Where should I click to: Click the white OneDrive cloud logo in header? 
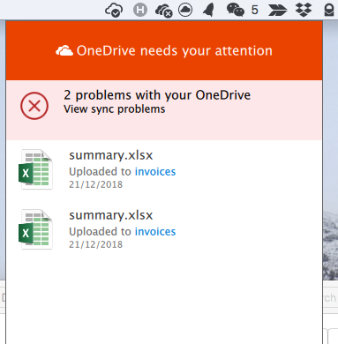point(64,51)
